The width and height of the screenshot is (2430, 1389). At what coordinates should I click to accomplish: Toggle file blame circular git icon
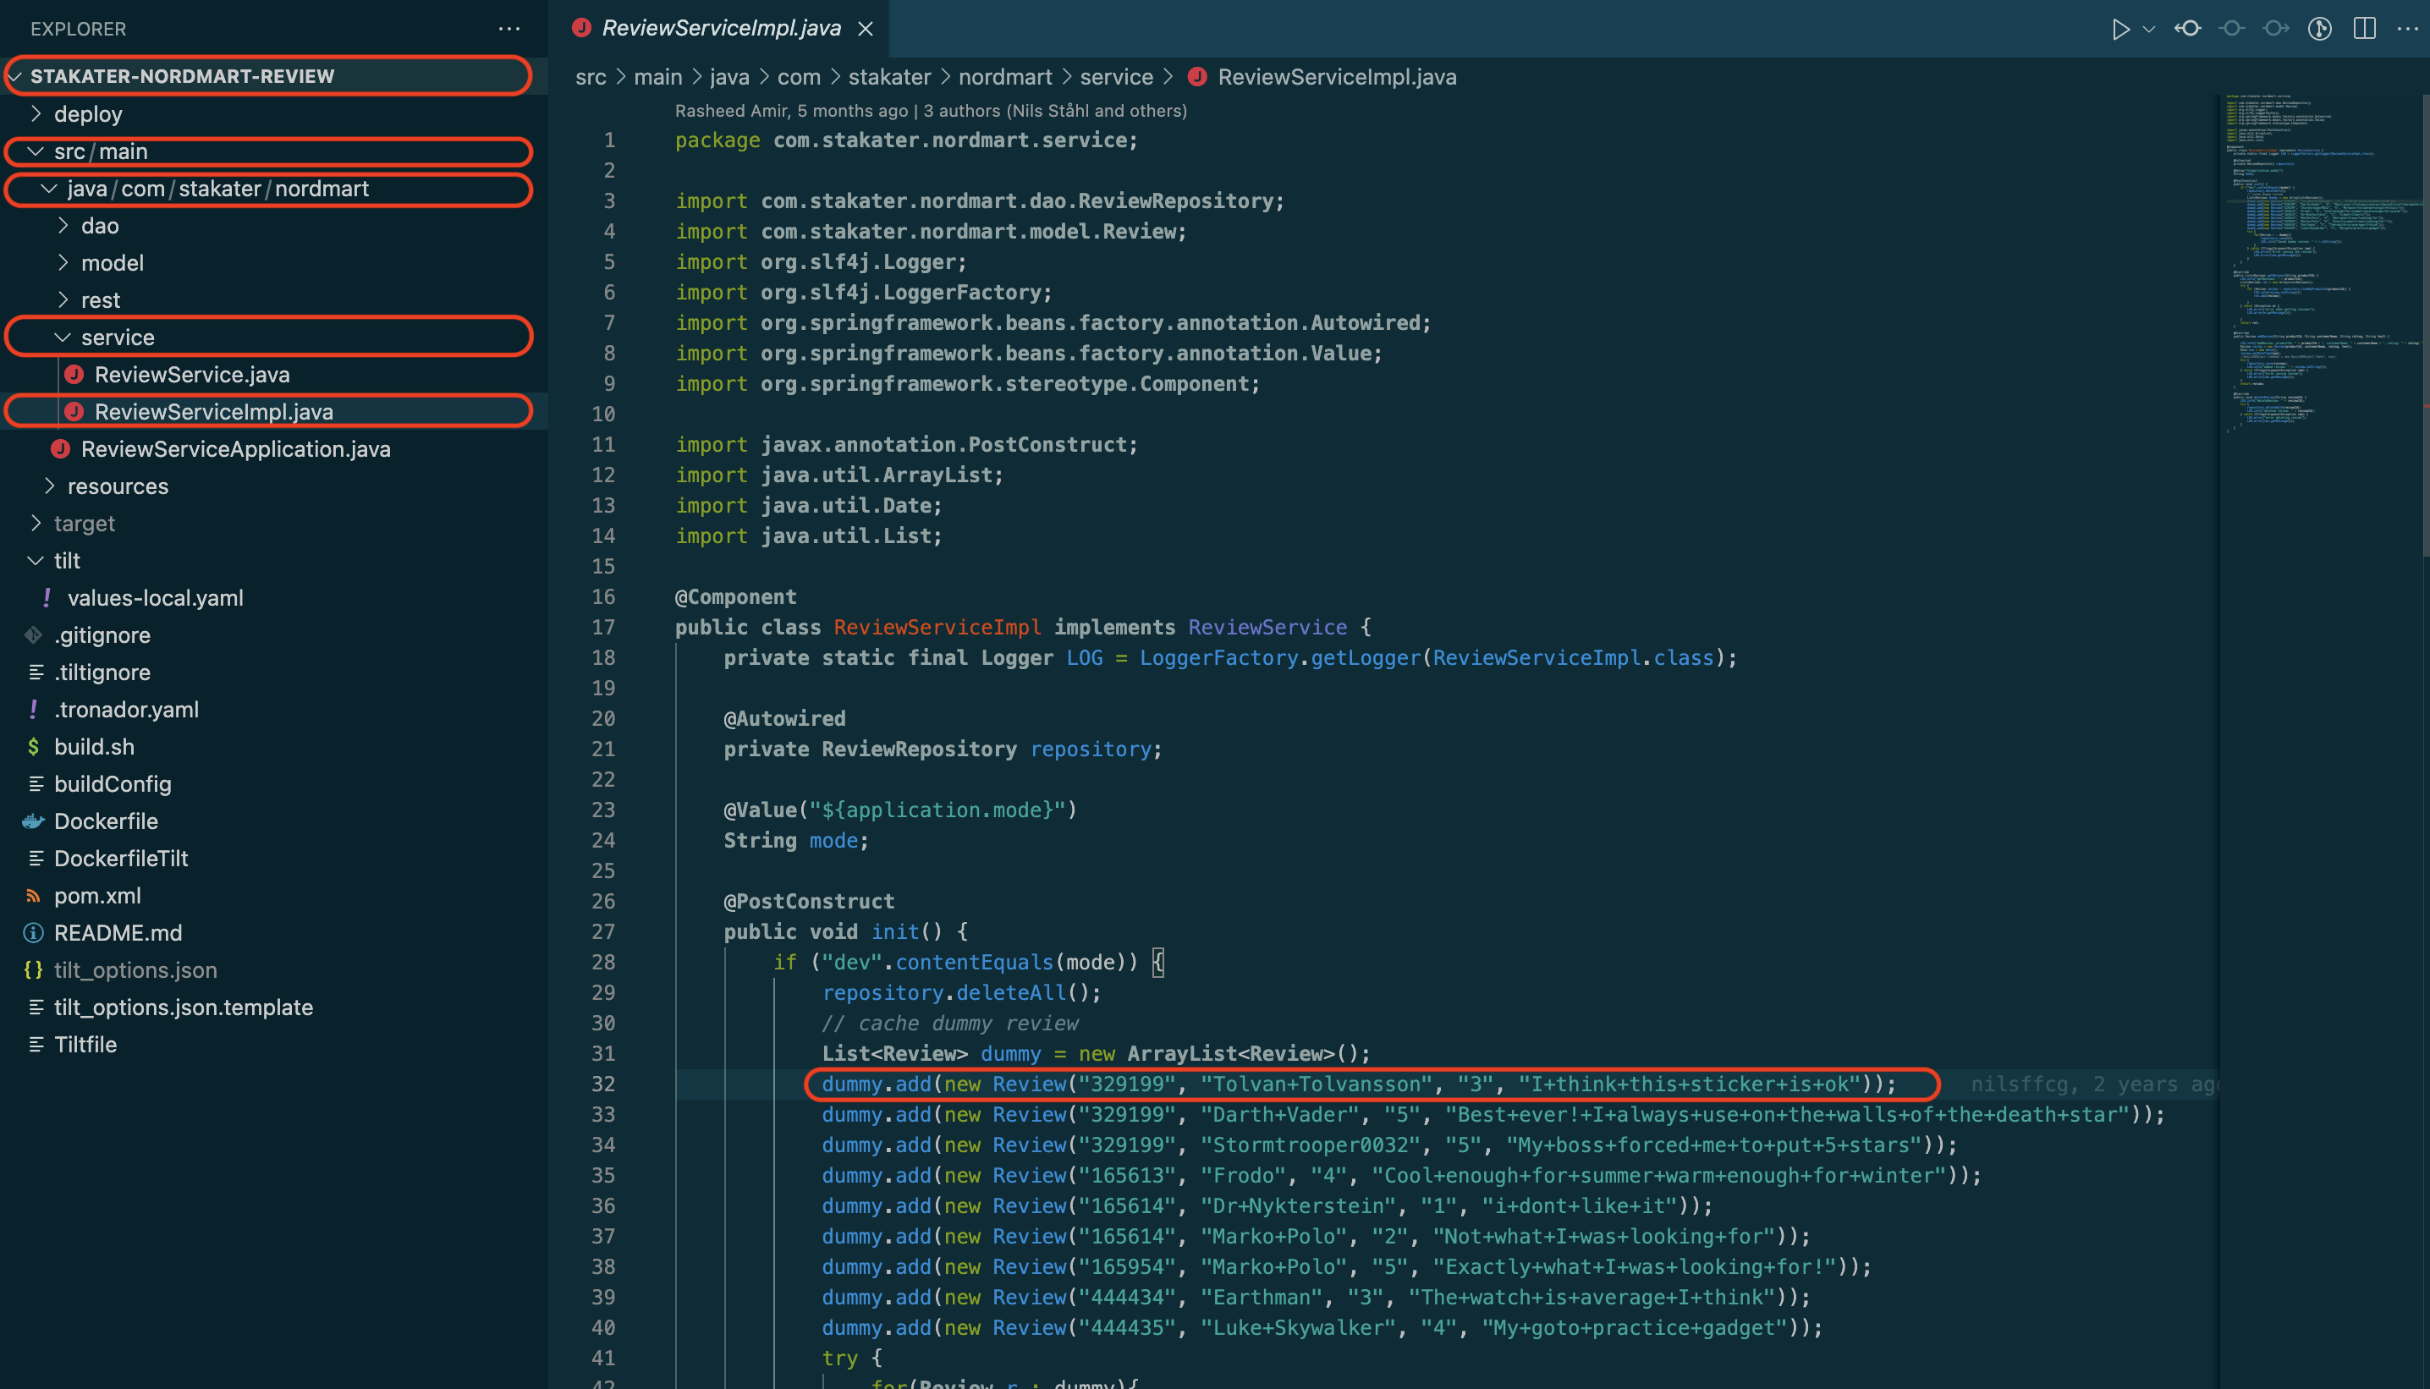[x=2319, y=29]
